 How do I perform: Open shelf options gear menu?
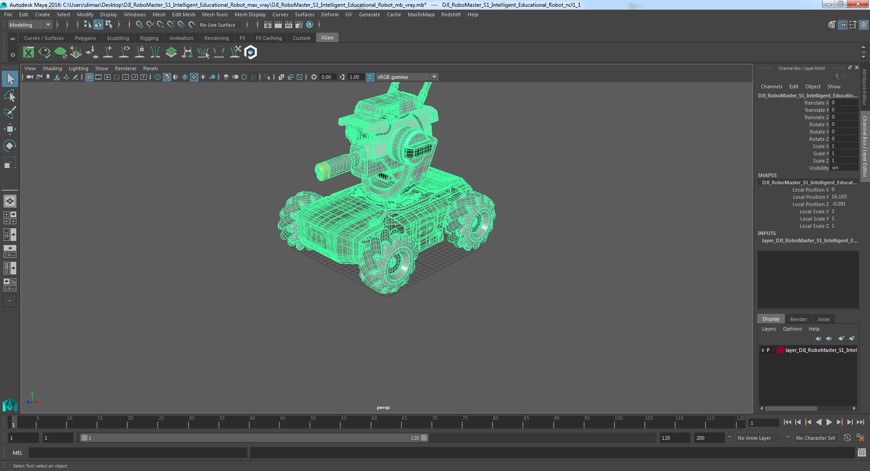tap(13, 55)
